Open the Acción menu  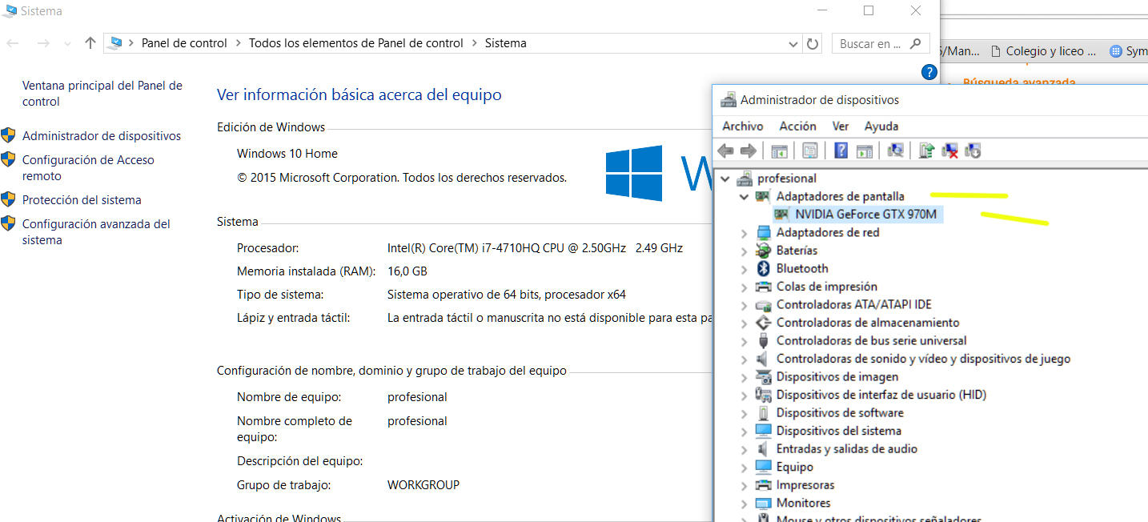798,126
